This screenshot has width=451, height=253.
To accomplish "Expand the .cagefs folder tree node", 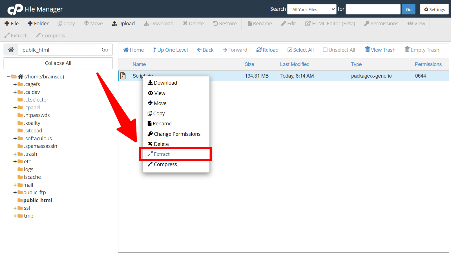I will coord(15,84).
